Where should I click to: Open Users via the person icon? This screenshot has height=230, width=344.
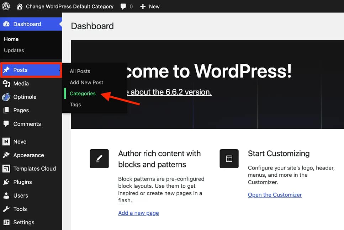[x=7, y=196]
